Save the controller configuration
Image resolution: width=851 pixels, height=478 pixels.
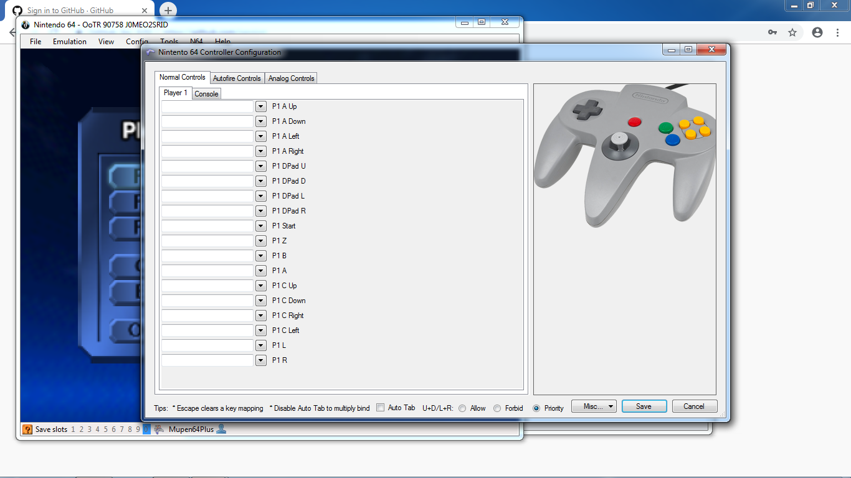pyautogui.click(x=644, y=406)
